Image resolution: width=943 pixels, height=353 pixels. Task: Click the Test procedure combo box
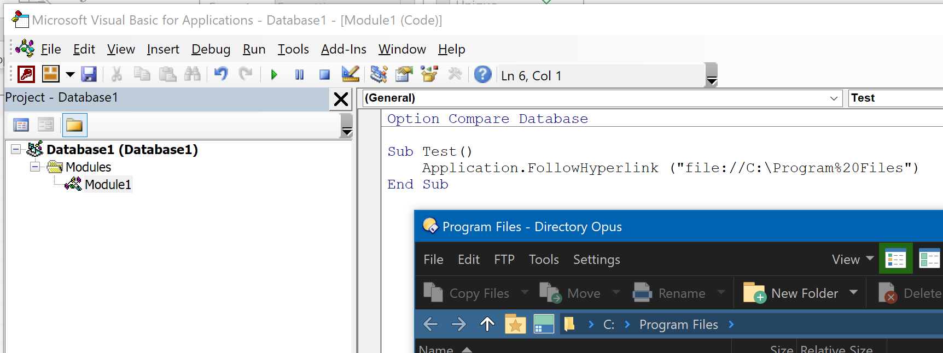tap(895, 98)
